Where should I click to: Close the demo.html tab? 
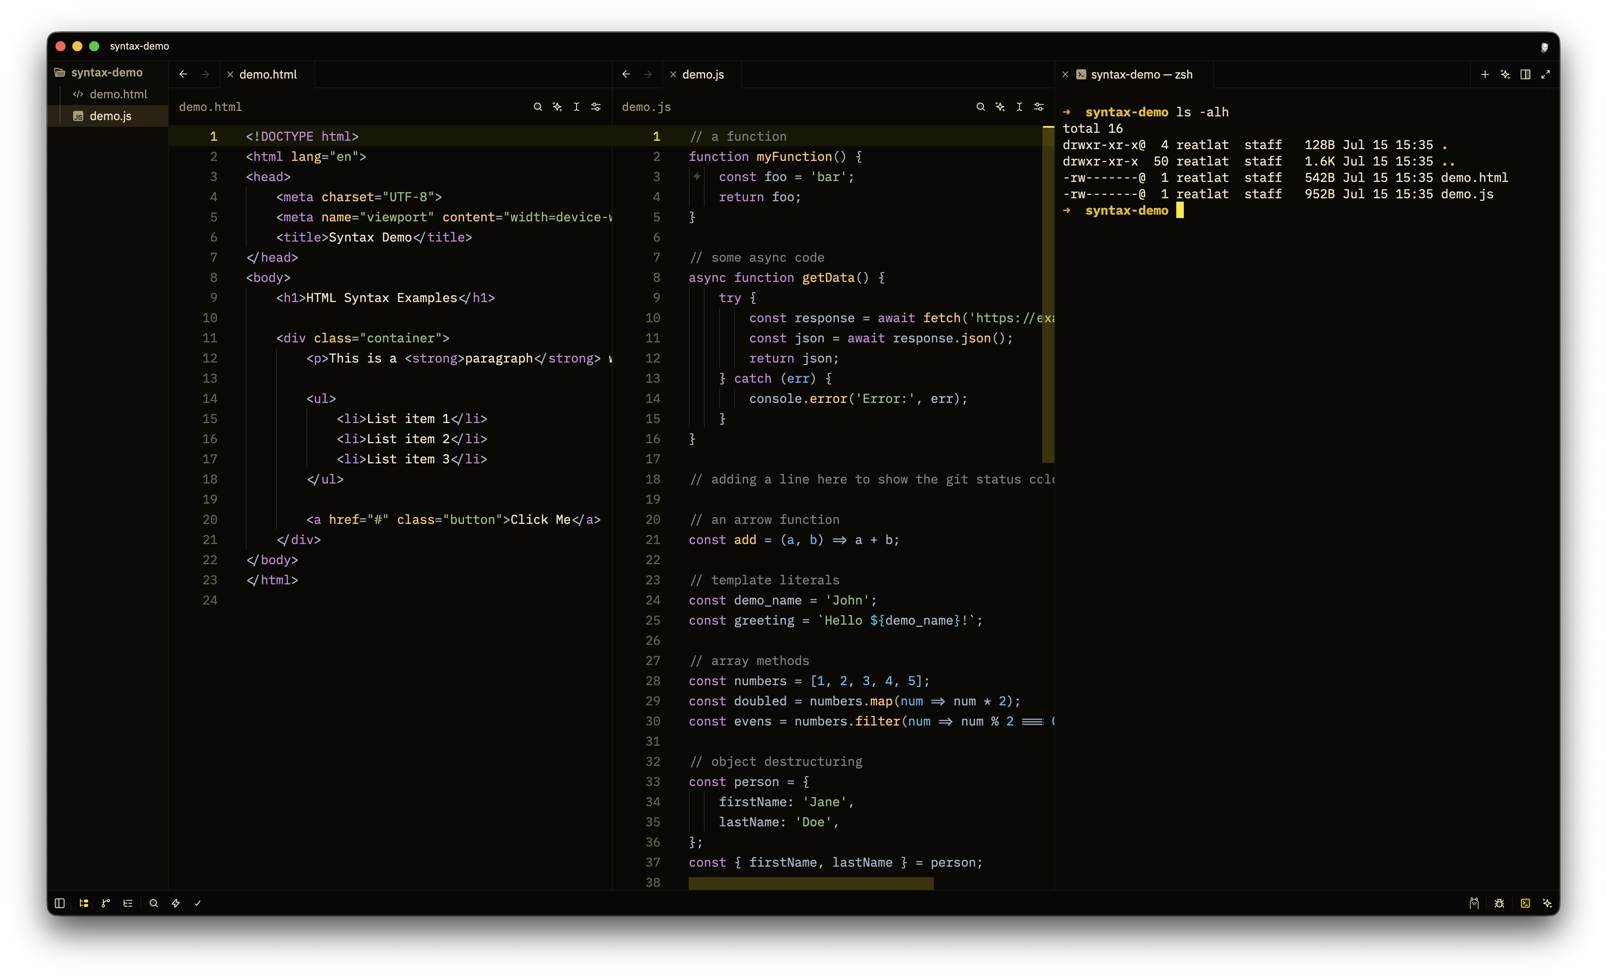click(x=230, y=74)
